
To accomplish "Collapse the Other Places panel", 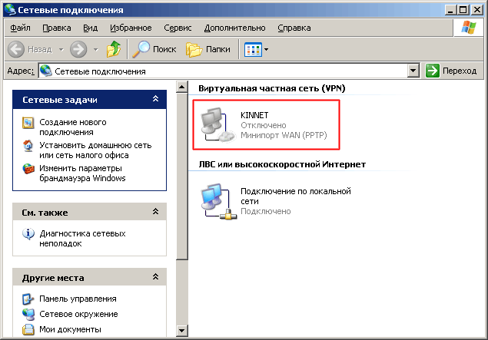I will 155,277.
